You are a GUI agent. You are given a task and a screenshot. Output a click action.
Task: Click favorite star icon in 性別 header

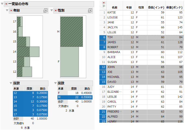tap(90, 11)
